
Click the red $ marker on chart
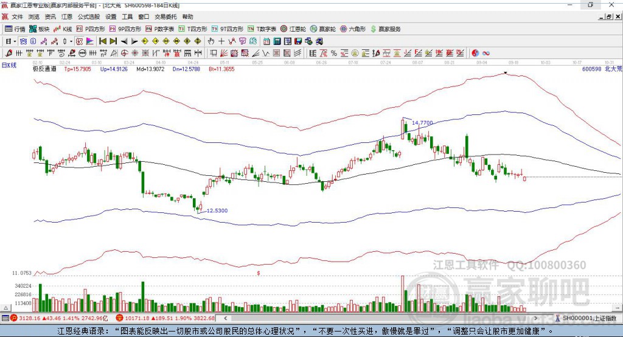click(x=258, y=273)
